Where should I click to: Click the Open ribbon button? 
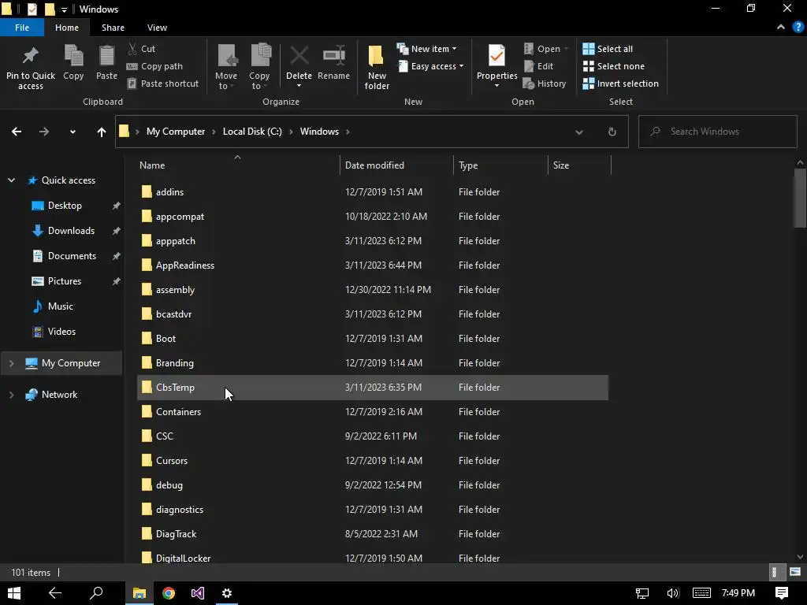coord(545,49)
